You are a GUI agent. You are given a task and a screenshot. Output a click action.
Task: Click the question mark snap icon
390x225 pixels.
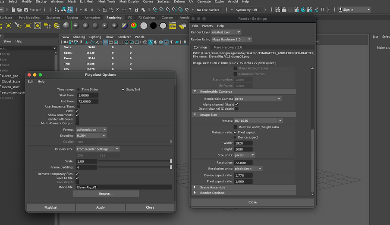[130, 9]
